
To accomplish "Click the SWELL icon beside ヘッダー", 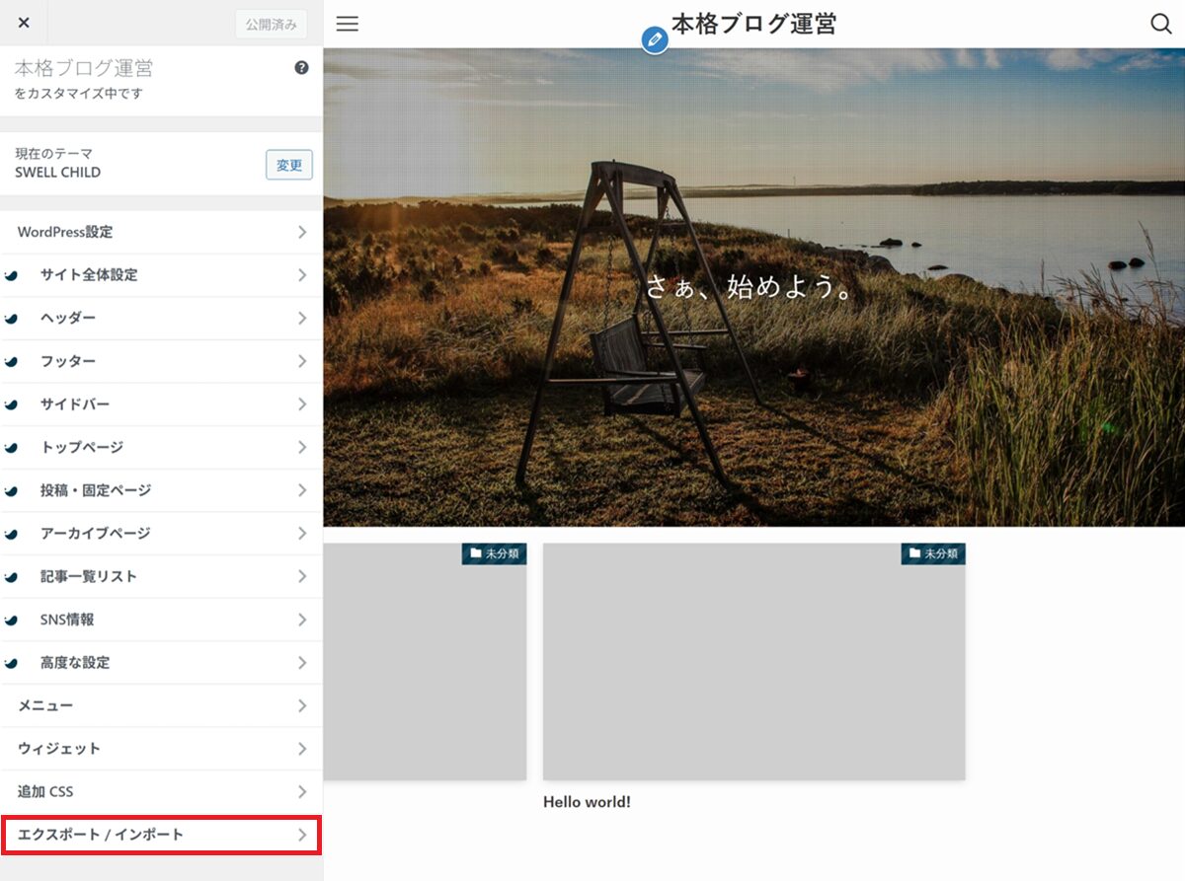I will pyautogui.click(x=12, y=319).
